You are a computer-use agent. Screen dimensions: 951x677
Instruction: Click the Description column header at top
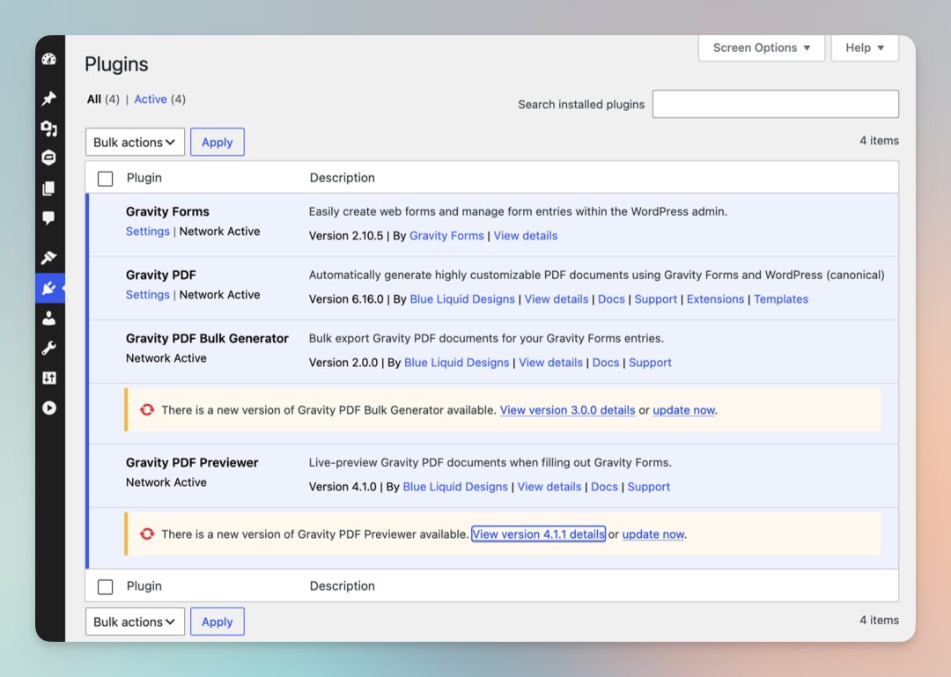tap(342, 178)
